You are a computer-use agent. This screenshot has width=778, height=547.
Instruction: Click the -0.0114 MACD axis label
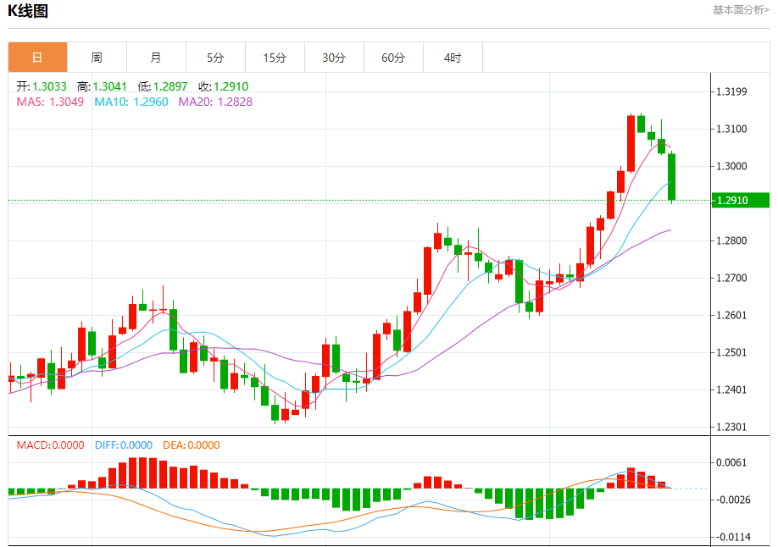point(733,537)
